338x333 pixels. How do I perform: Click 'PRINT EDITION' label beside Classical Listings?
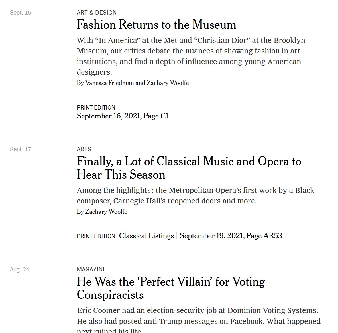tap(96, 236)
